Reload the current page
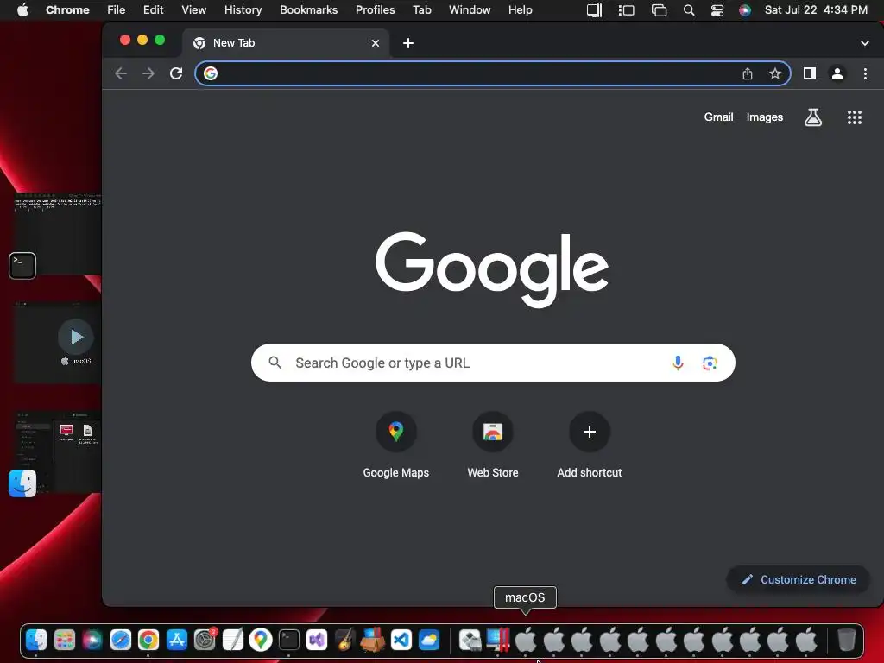This screenshot has width=884, height=663. pyautogui.click(x=176, y=73)
